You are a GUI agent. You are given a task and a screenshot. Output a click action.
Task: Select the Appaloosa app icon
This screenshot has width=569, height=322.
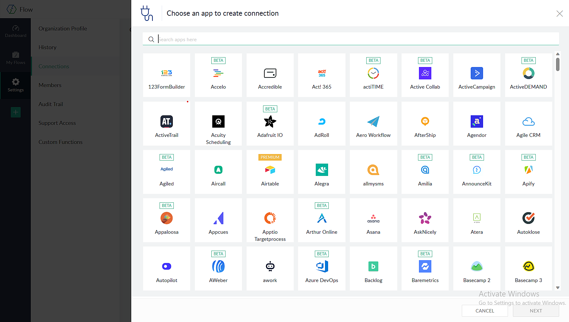click(x=167, y=218)
